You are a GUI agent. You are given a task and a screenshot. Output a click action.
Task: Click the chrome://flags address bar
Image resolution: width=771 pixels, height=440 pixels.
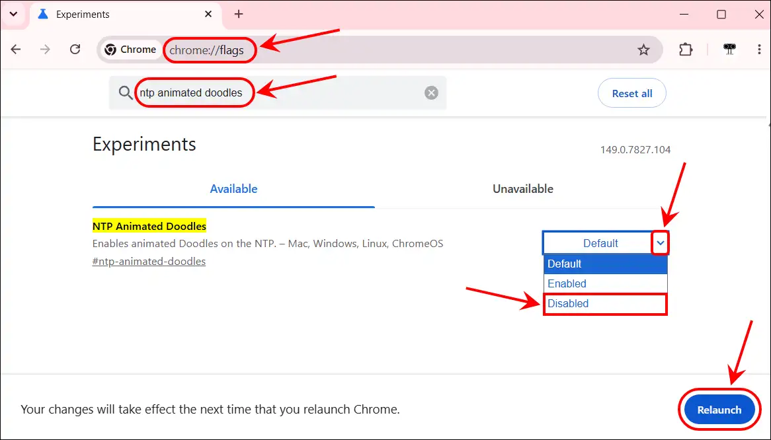[x=379, y=50]
